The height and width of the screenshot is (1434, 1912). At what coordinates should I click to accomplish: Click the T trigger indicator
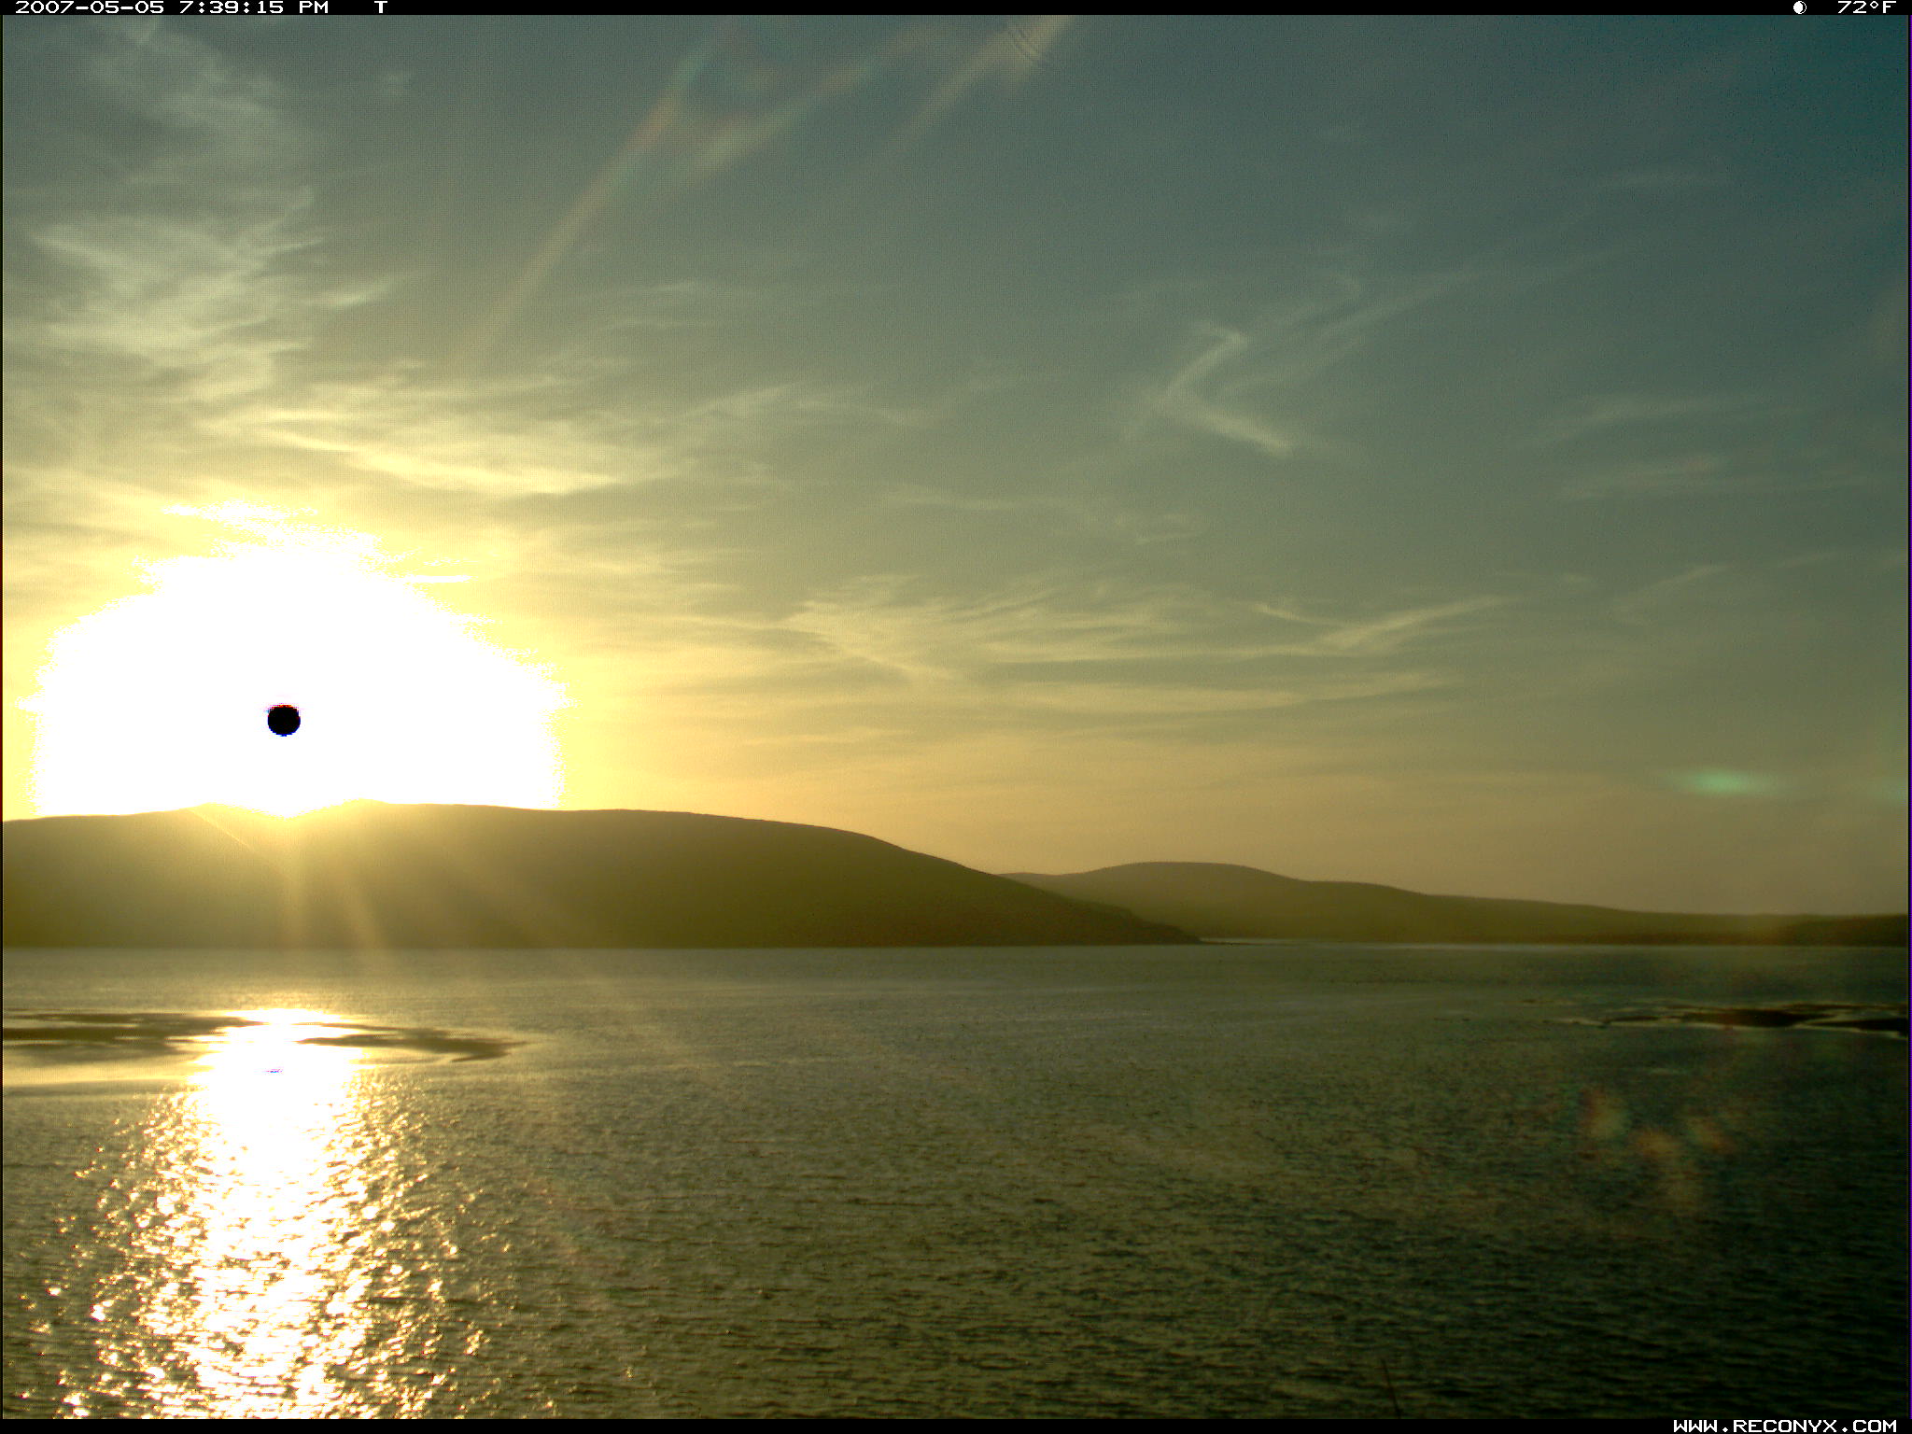(x=380, y=7)
